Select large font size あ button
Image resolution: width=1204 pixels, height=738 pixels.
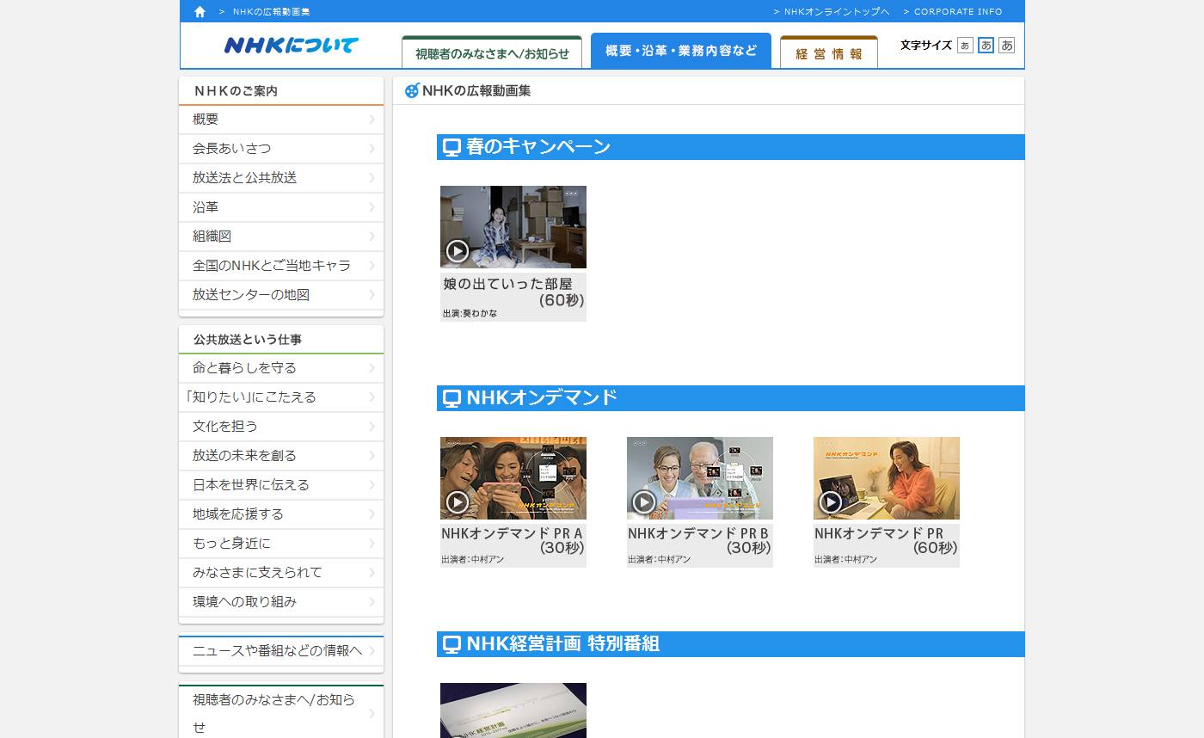click(x=1006, y=46)
